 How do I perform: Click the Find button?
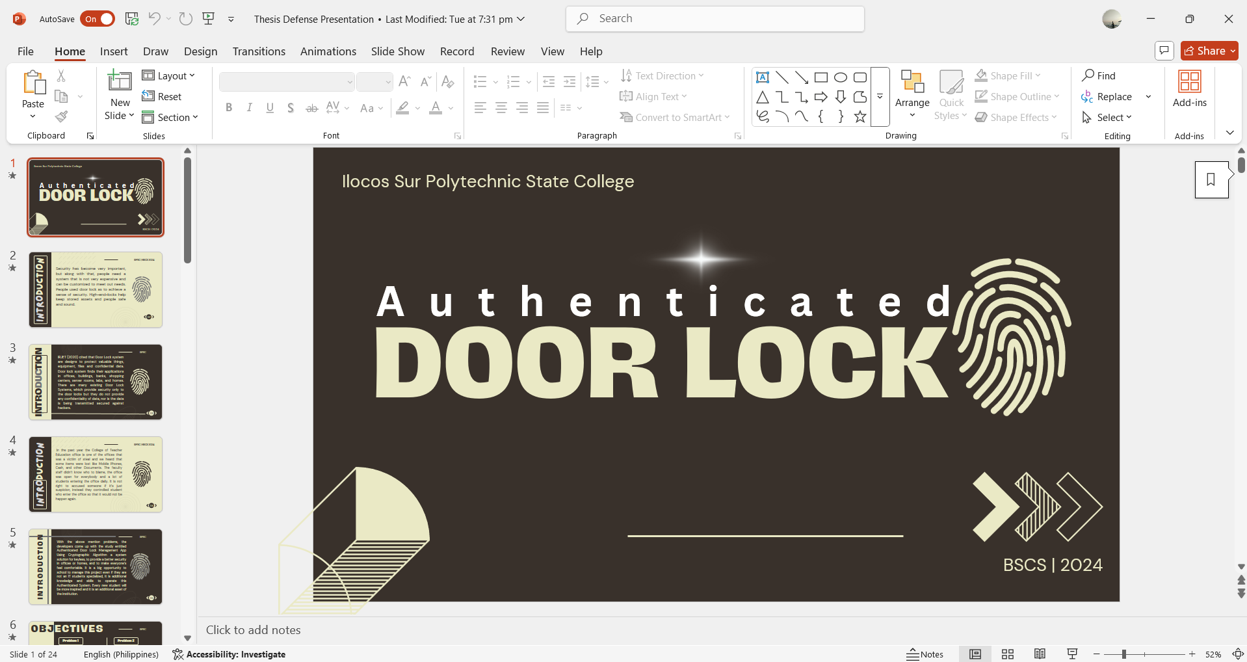point(1099,76)
